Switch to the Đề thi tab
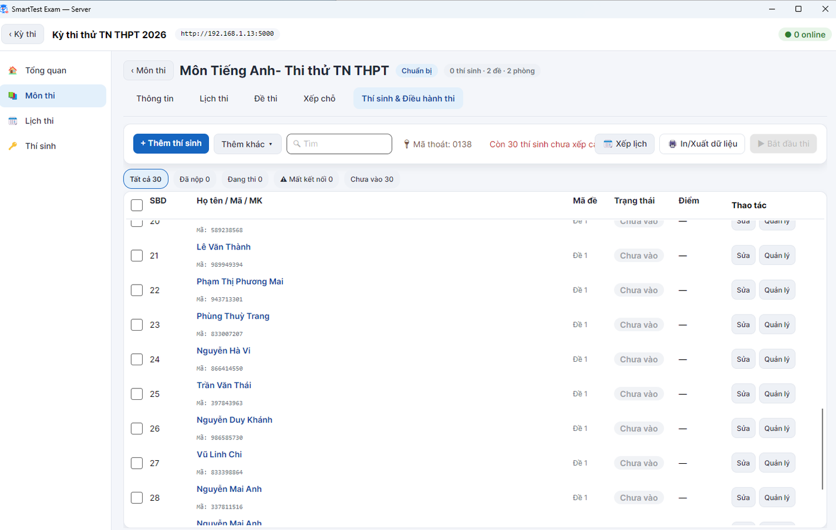The height and width of the screenshot is (530, 836). pyautogui.click(x=265, y=98)
